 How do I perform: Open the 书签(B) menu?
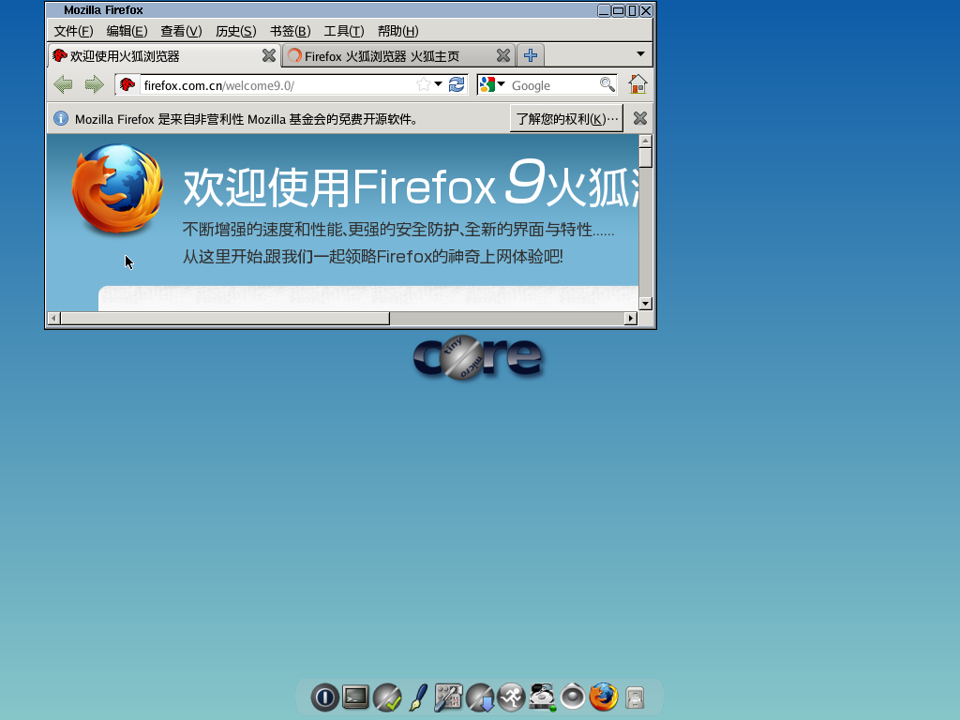pyautogui.click(x=291, y=31)
